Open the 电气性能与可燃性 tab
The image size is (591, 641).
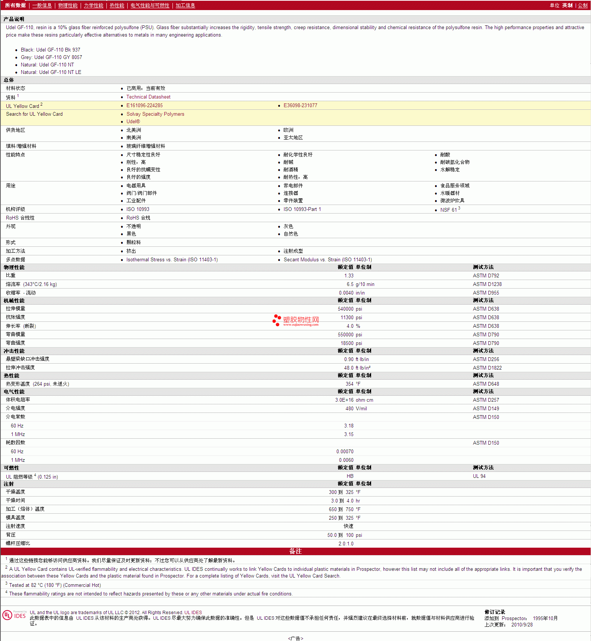coord(150,5)
